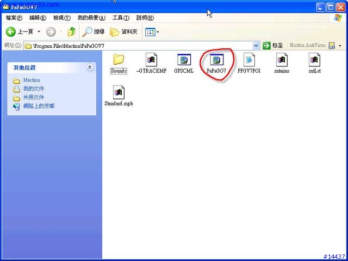Open the 我的文件 link
This screenshot has height=261, width=348.
tap(34, 89)
